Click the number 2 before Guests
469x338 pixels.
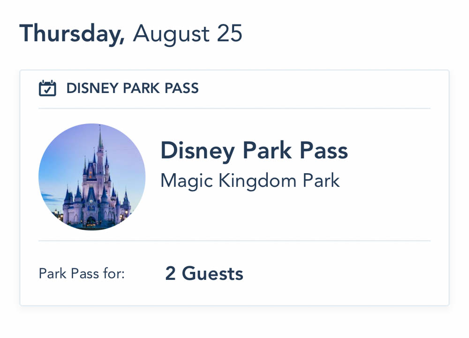tap(170, 273)
